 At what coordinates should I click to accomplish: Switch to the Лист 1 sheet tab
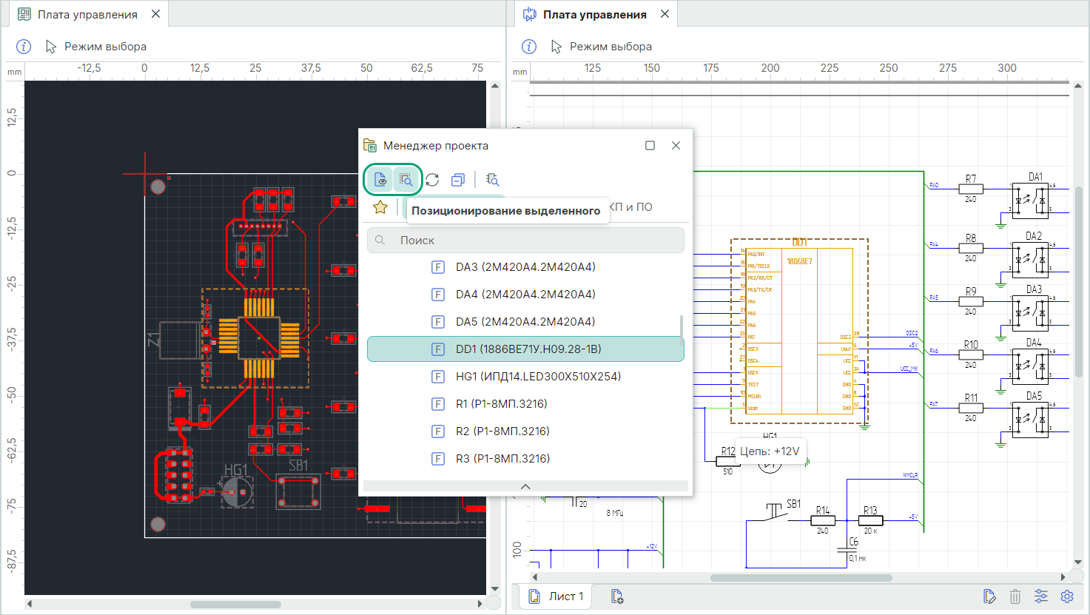pos(556,596)
